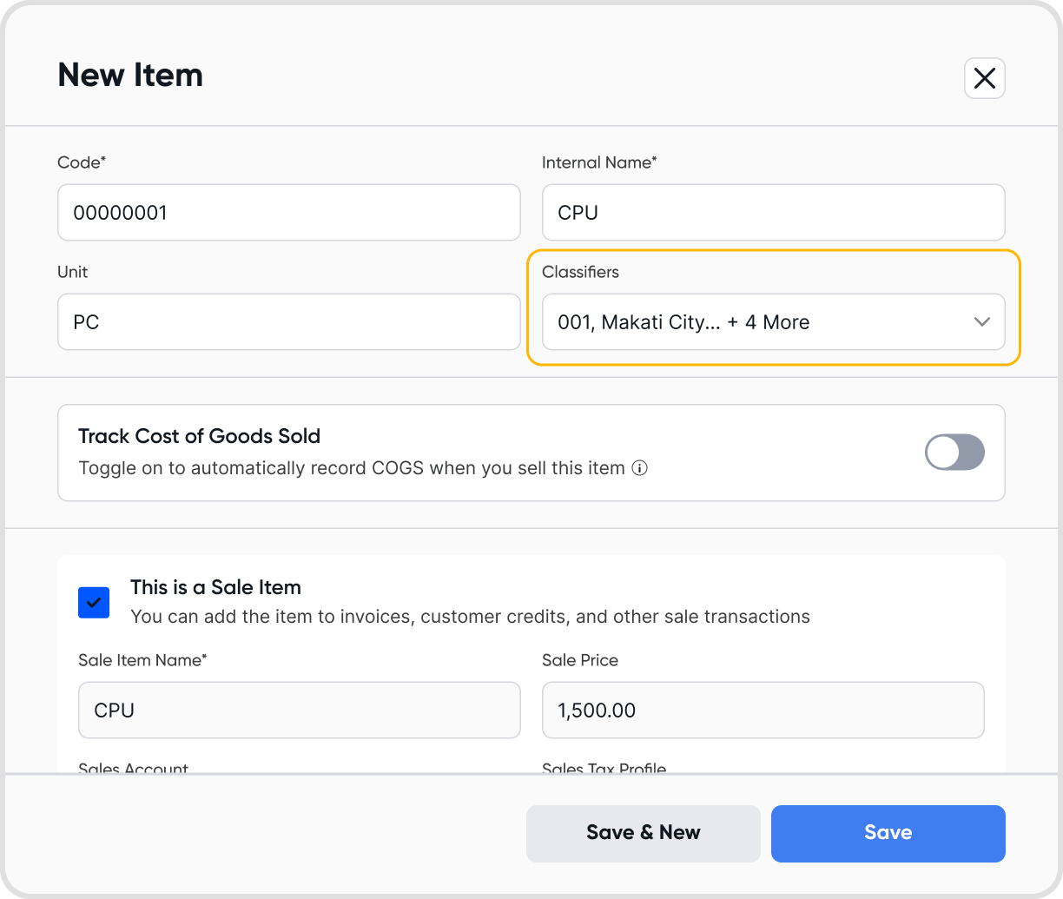Screen dimensions: 1063x899
Task: Toggle on Track Cost of Goods Sold
Action: pos(954,453)
